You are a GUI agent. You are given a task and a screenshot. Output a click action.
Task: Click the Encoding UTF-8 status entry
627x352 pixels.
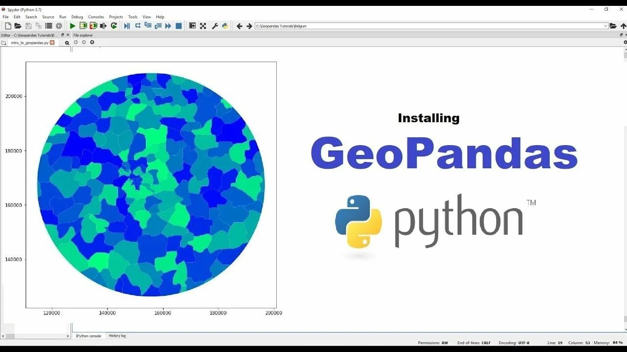click(x=514, y=343)
